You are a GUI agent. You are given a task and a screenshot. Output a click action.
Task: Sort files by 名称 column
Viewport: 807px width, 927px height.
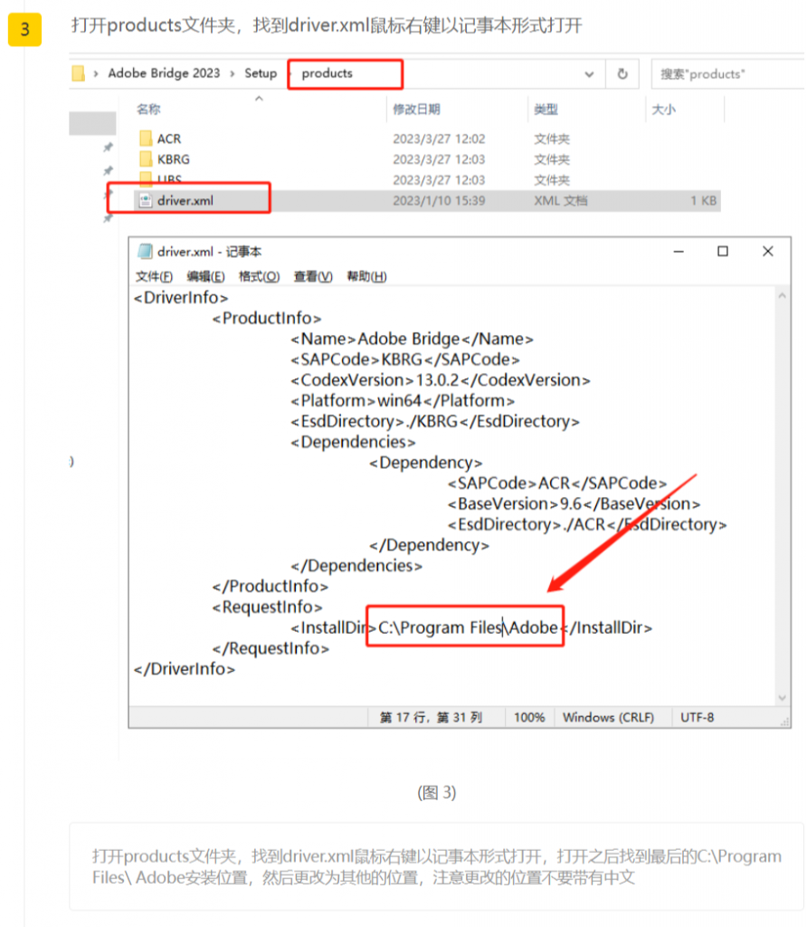click(148, 109)
